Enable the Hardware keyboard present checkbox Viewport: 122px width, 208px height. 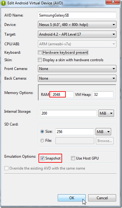pos(40,52)
